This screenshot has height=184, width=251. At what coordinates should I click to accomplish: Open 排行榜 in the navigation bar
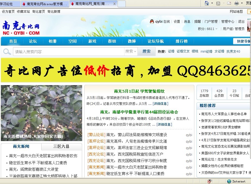[x=182, y=41]
